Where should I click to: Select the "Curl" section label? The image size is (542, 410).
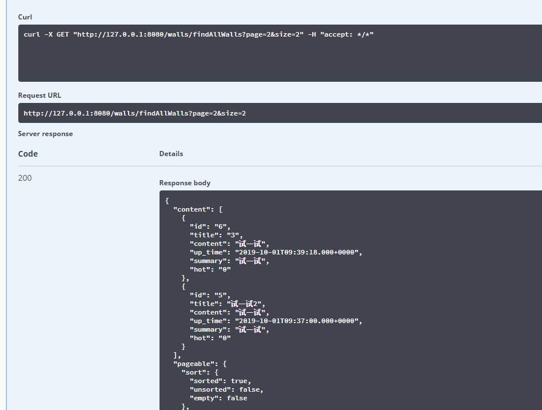[x=25, y=17]
